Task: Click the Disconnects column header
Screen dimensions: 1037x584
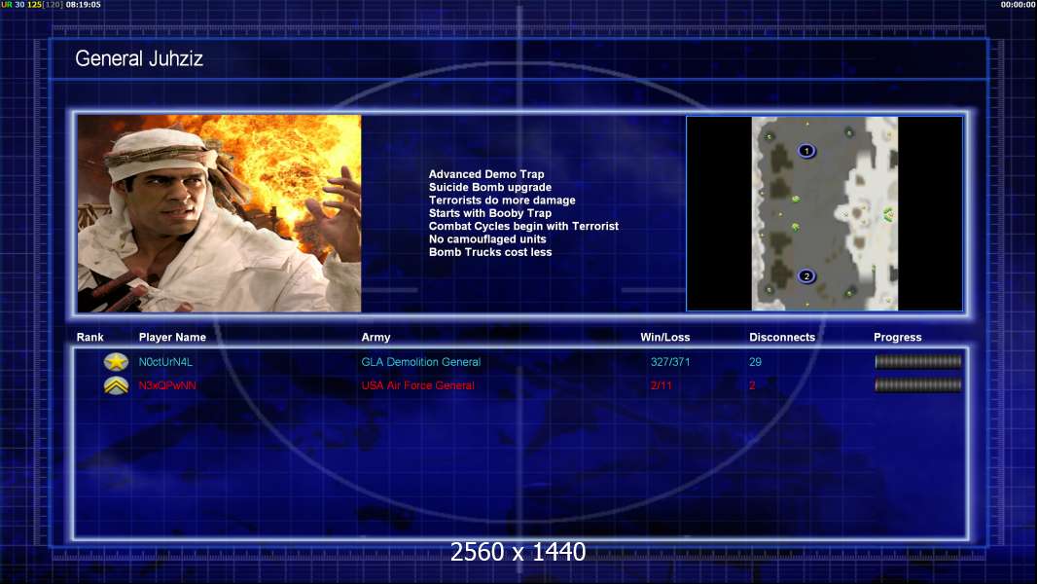Action: click(x=782, y=338)
